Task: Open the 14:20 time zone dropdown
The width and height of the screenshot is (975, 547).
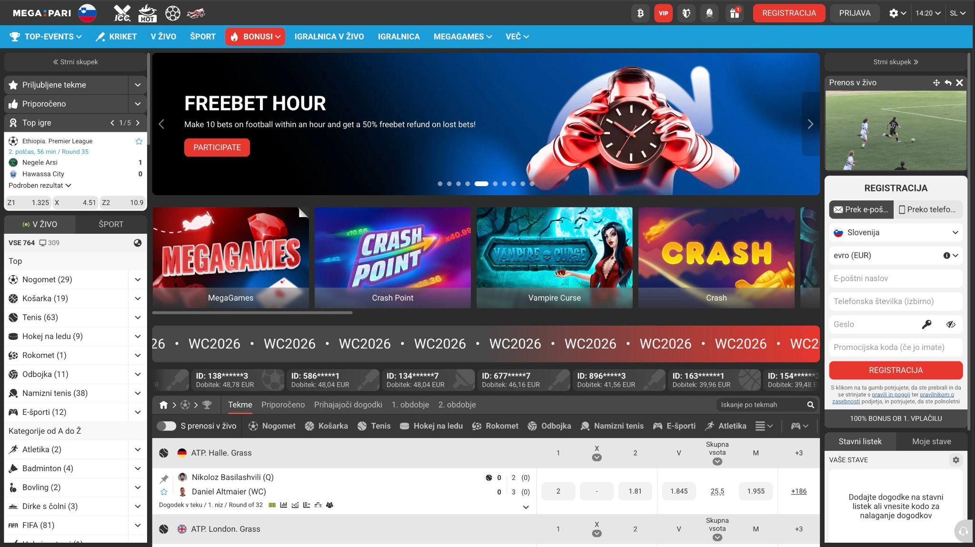Action: click(928, 13)
